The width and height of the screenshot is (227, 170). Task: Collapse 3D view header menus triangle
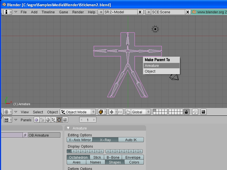[x=16, y=112]
